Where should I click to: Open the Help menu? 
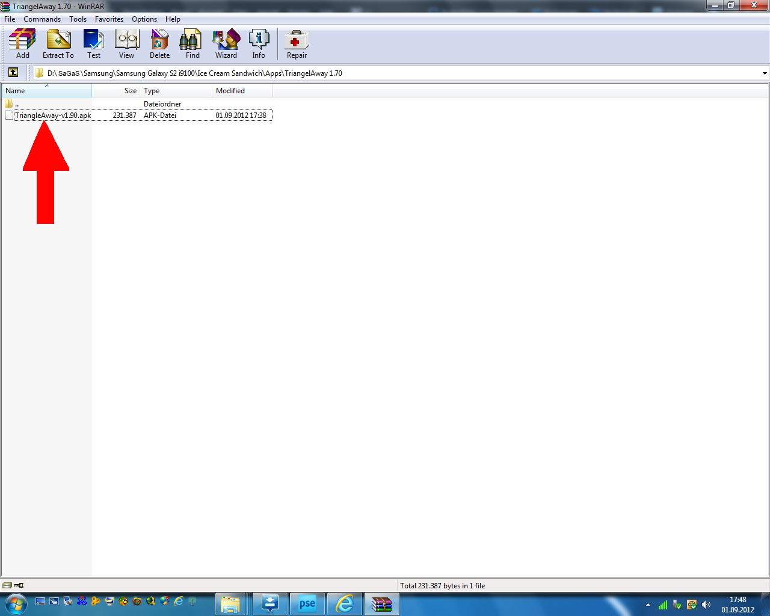point(173,19)
